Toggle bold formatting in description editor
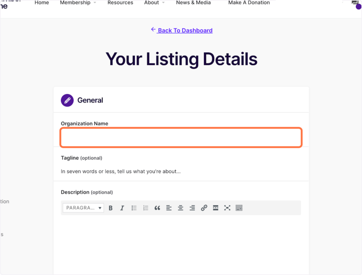 click(x=111, y=208)
